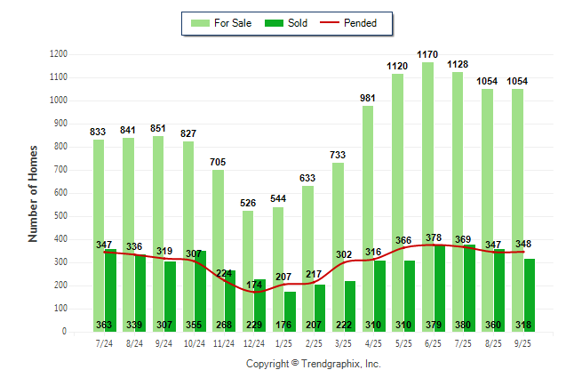Click the dark green Sold legend swatch

click(274, 23)
